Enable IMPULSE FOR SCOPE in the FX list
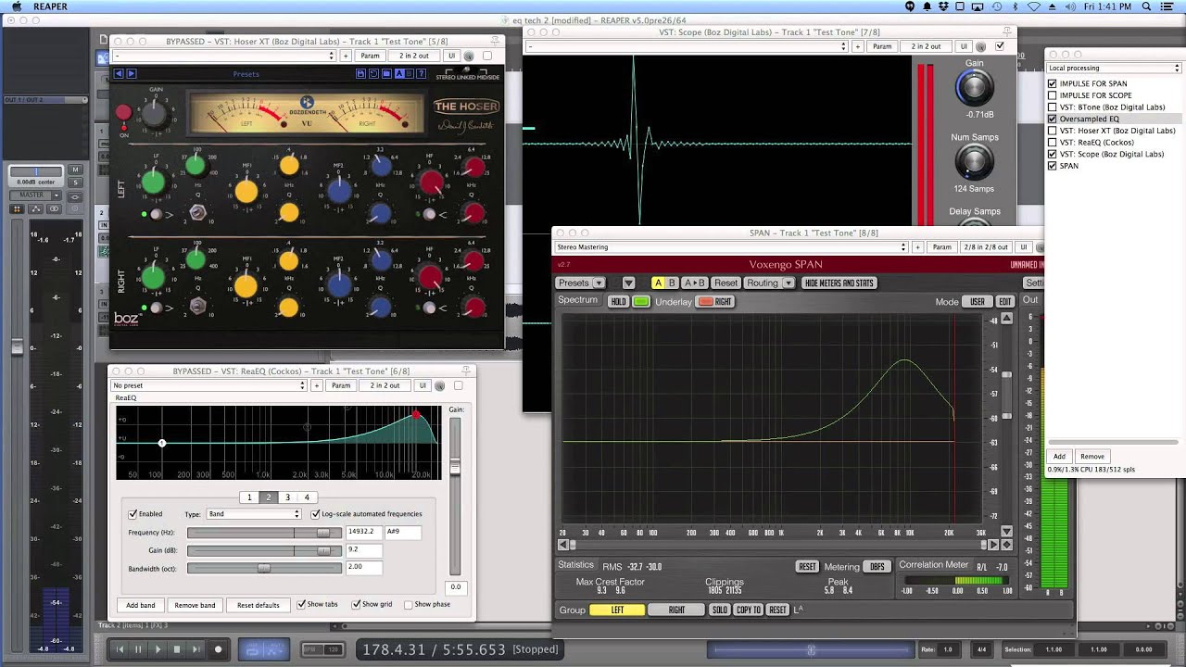The height and width of the screenshot is (667, 1186). pos(1053,95)
